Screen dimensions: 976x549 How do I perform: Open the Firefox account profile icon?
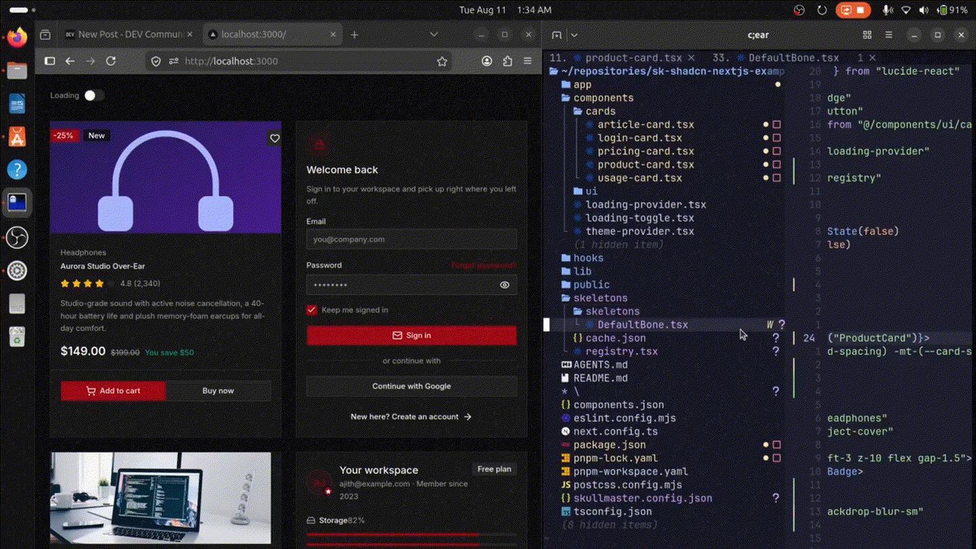pyautogui.click(x=487, y=61)
